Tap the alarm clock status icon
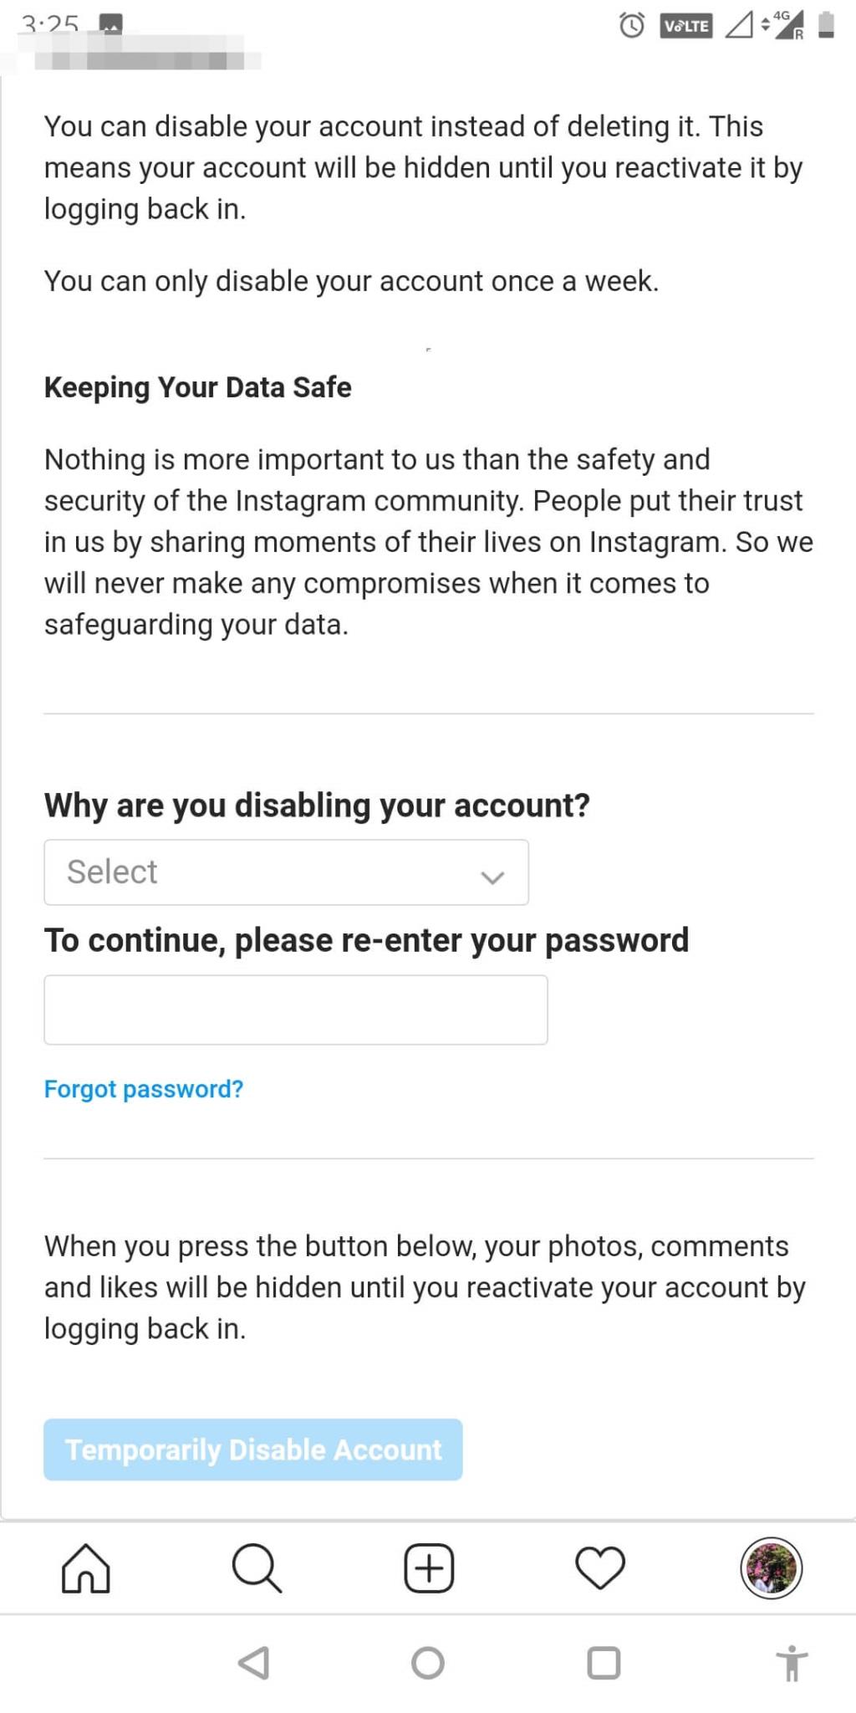856x1713 pixels. pos(632,25)
